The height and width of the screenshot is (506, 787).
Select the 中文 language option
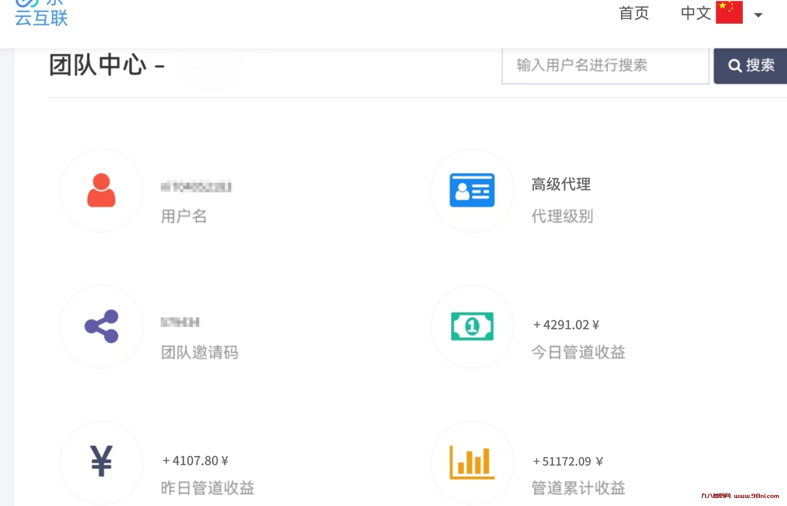[x=696, y=13]
